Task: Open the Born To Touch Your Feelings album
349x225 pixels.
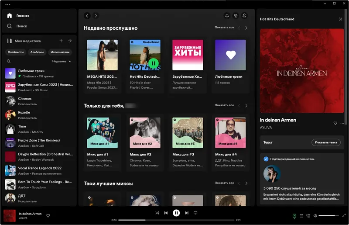Action: coord(39,185)
